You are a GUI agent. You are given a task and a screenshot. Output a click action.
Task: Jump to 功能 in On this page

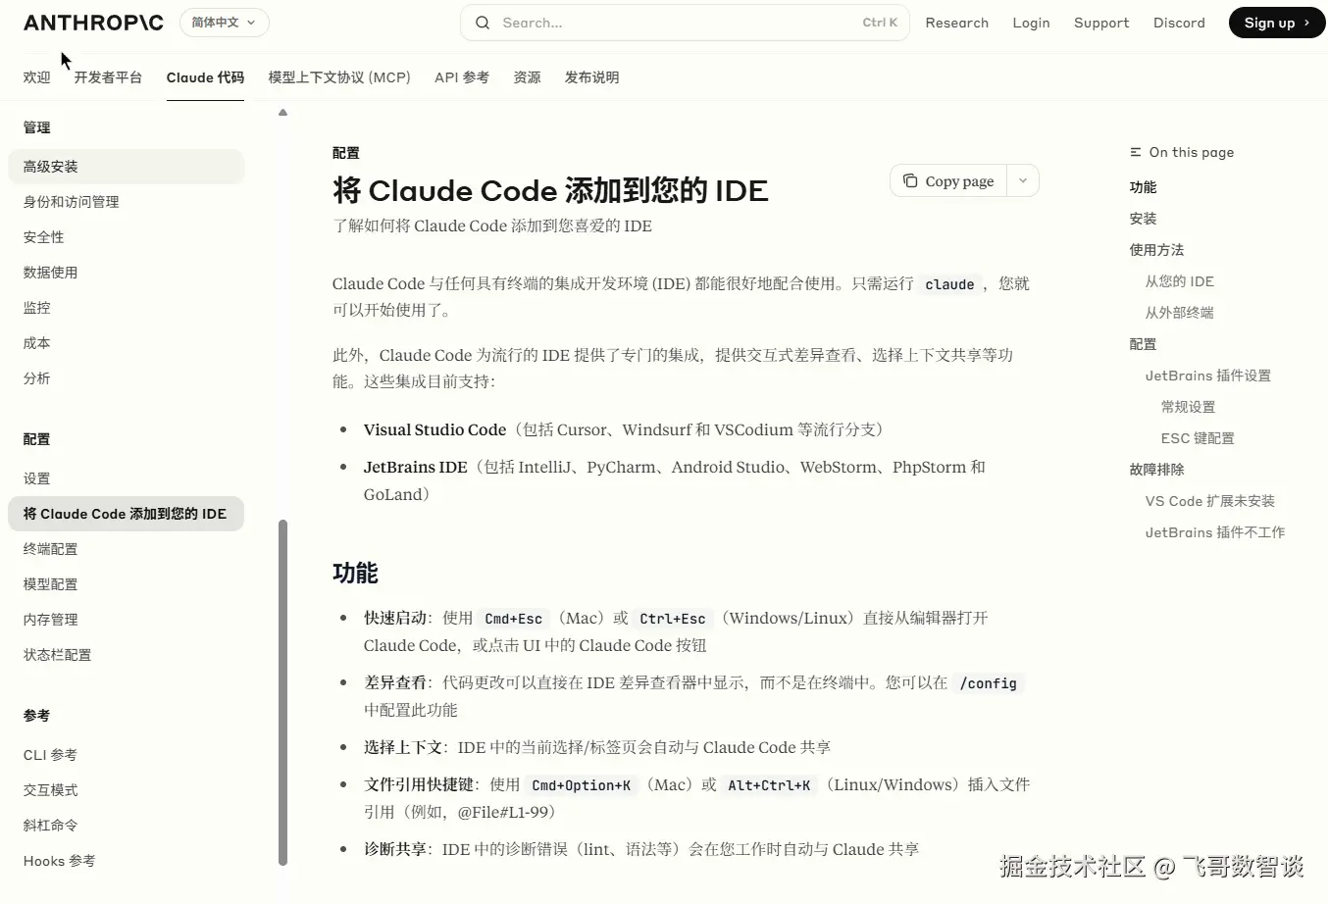(1143, 187)
